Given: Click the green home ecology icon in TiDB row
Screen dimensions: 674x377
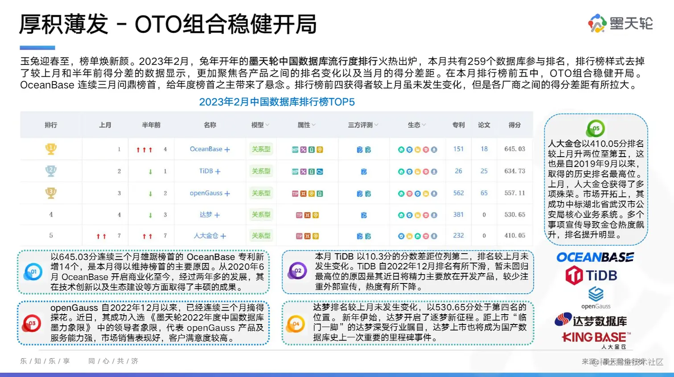Looking at the screenshot, I should [401, 171].
